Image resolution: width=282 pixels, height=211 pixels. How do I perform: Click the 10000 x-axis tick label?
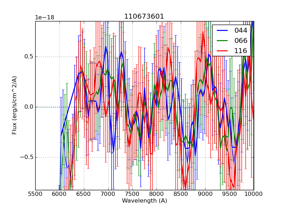click(x=253, y=194)
